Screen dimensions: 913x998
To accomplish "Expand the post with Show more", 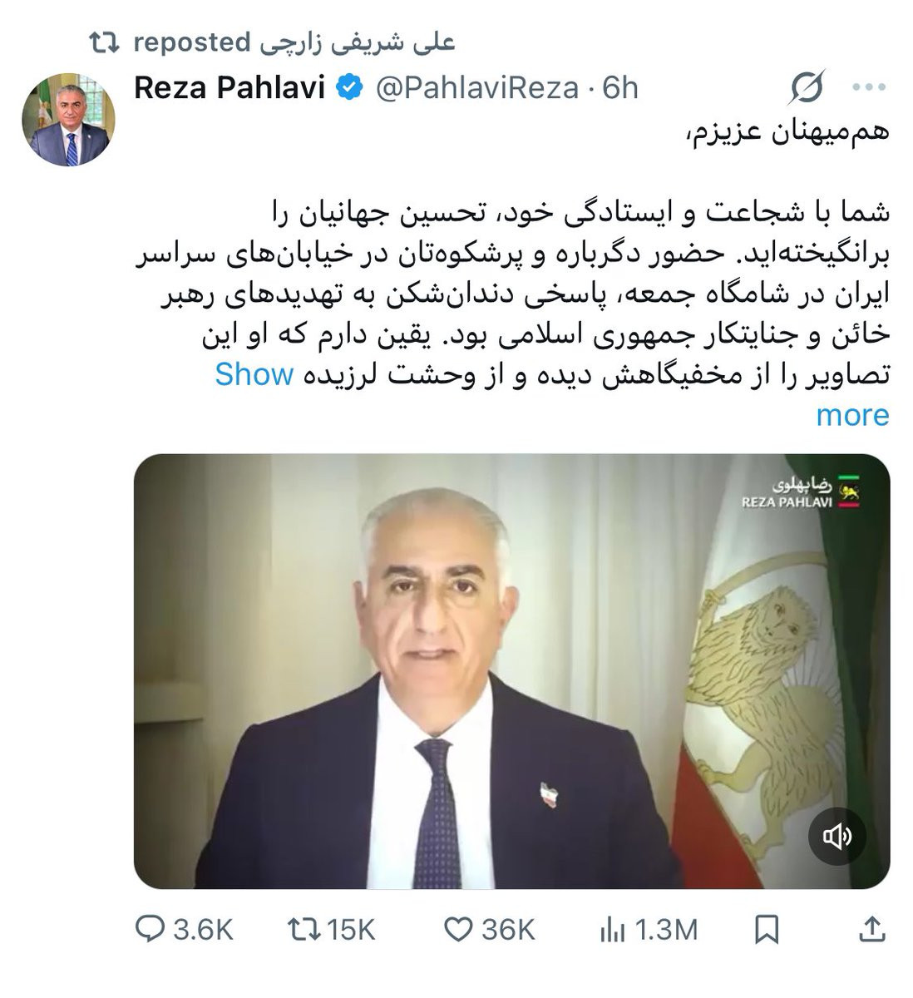I will tap(552, 394).
